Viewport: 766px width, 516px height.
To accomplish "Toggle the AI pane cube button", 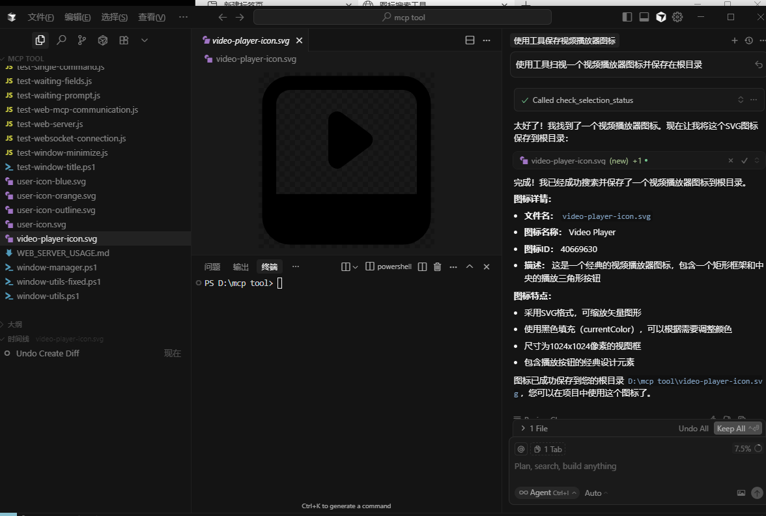I will coord(661,17).
